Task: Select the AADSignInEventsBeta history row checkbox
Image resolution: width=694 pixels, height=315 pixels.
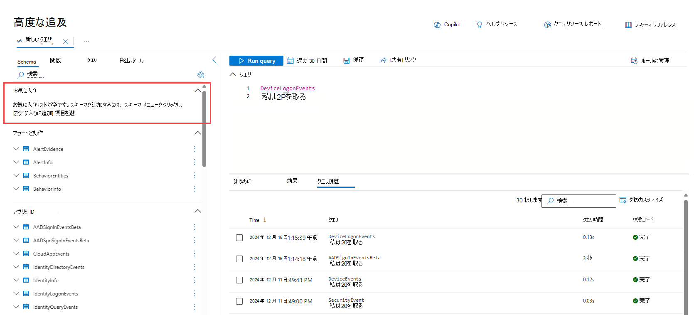Action: pyautogui.click(x=239, y=259)
